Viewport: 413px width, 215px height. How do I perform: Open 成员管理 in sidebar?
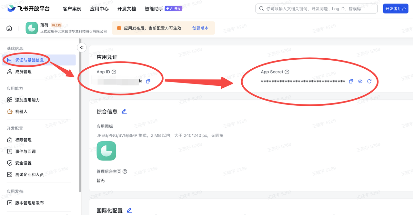click(x=23, y=72)
